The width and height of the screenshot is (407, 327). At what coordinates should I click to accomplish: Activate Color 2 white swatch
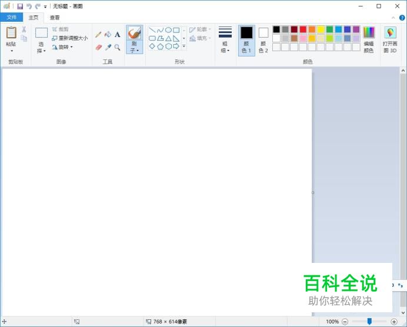[x=263, y=33]
